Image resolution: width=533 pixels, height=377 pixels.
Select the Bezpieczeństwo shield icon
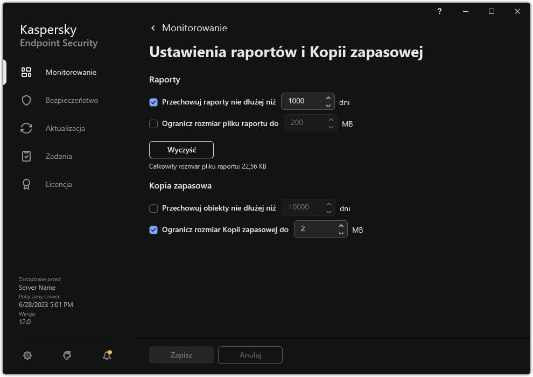[26, 100]
